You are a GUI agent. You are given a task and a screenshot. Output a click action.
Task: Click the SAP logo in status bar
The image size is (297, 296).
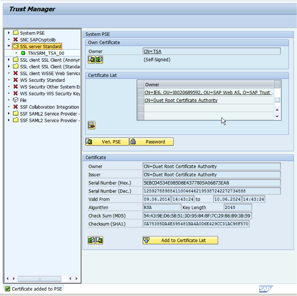(266, 289)
